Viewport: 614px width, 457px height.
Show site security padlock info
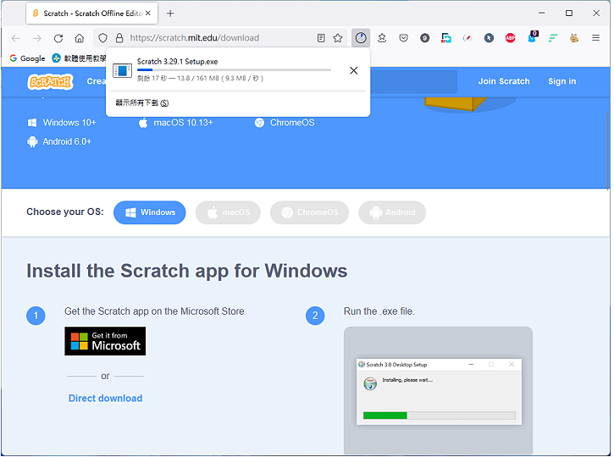pos(119,38)
